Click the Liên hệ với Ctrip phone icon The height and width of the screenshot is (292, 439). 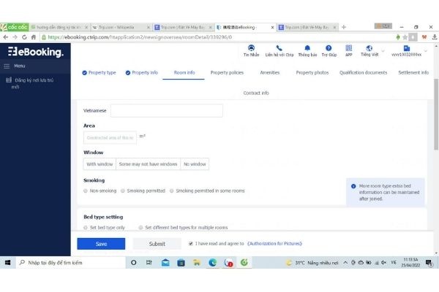pos(279,48)
